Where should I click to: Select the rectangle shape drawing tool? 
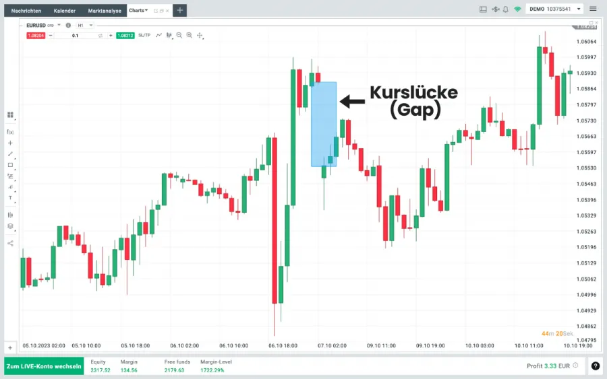[x=10, y=165]
